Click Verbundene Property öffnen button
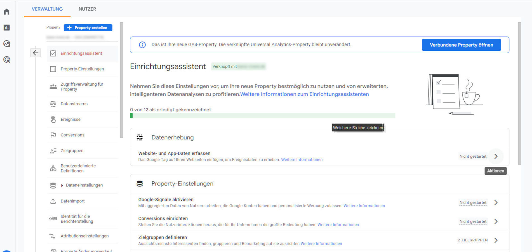The width and height of the screenshot is (532, 252). [461, 45]
